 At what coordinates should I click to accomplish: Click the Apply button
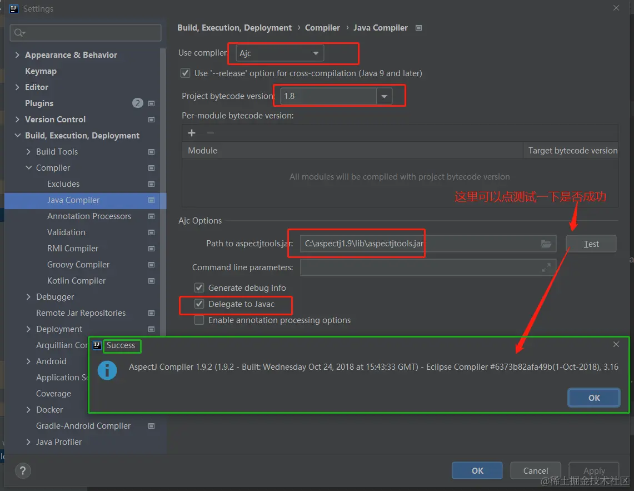[594, 471]
